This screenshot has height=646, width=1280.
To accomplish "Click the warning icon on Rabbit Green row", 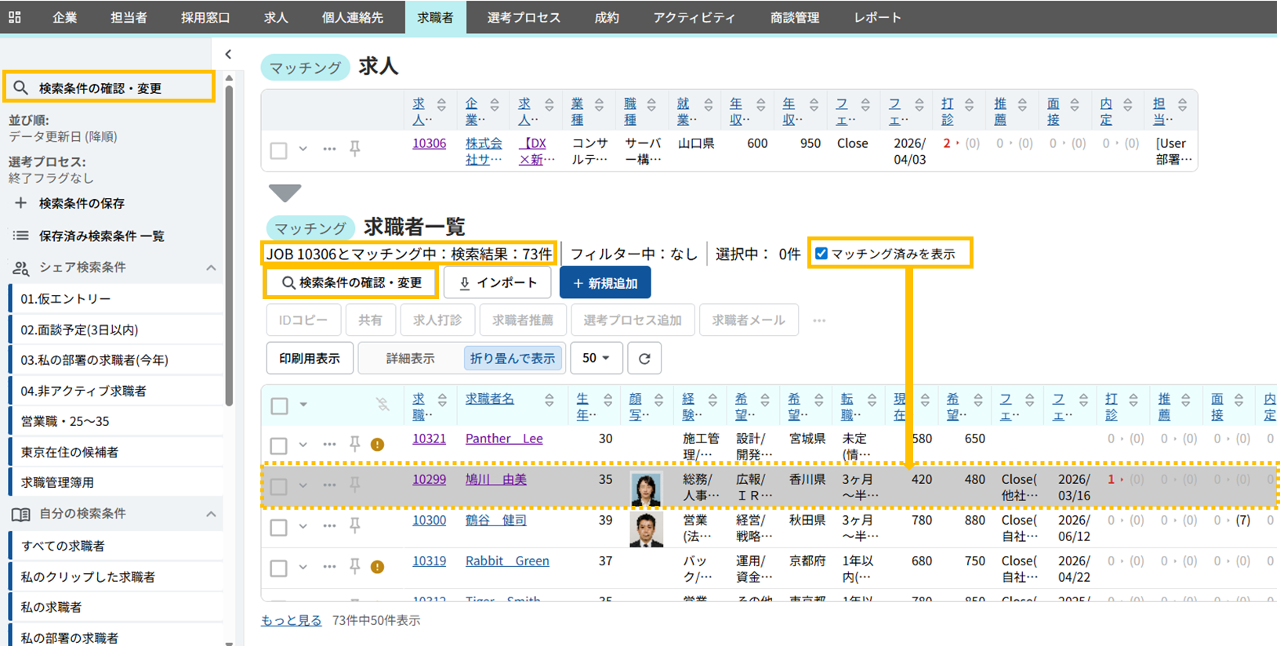I will [x=377, y=567].
